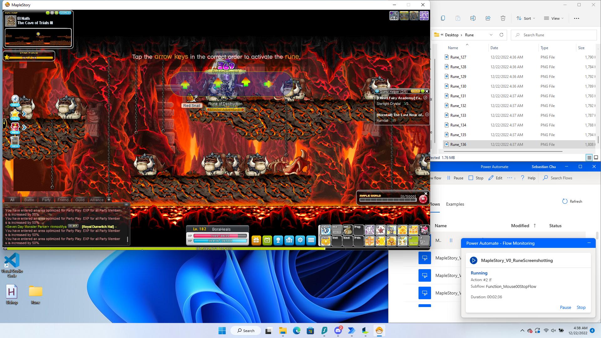Screen dimensions: 601x338
Task: Click Help in the Power Automate toolbar
Action: (x=528, y=178)
